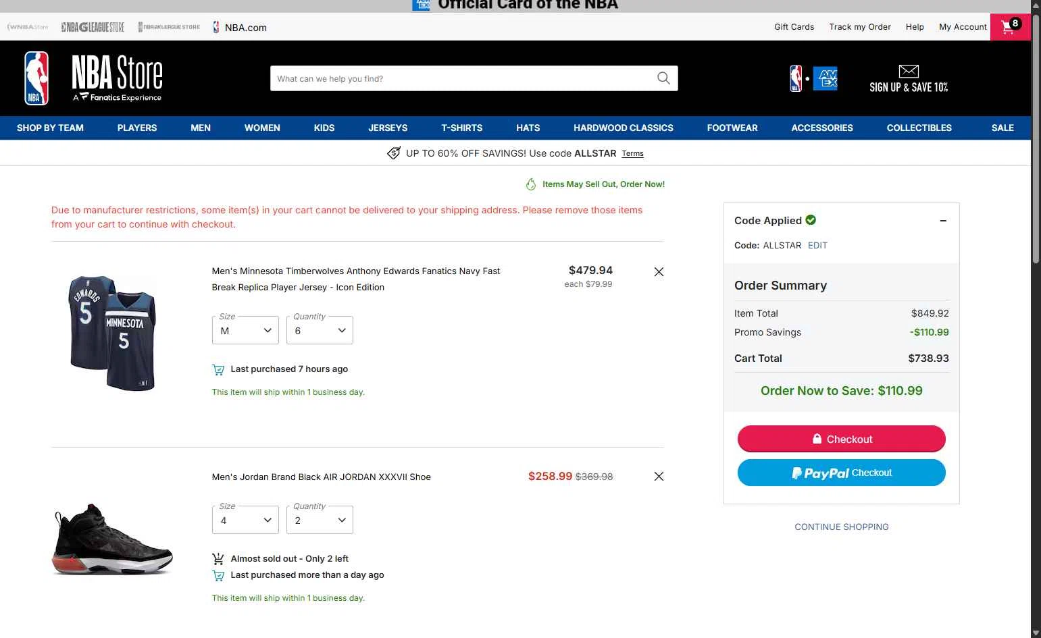Click the Sign Up & Save 10% text
The width and height of the screenshot is (1041, 638).
coord(909,87)
